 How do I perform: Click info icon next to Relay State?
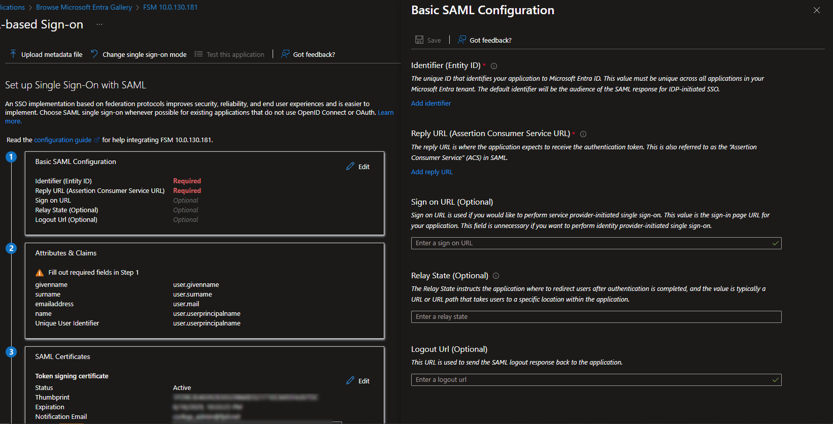click(x=496, y=276)
